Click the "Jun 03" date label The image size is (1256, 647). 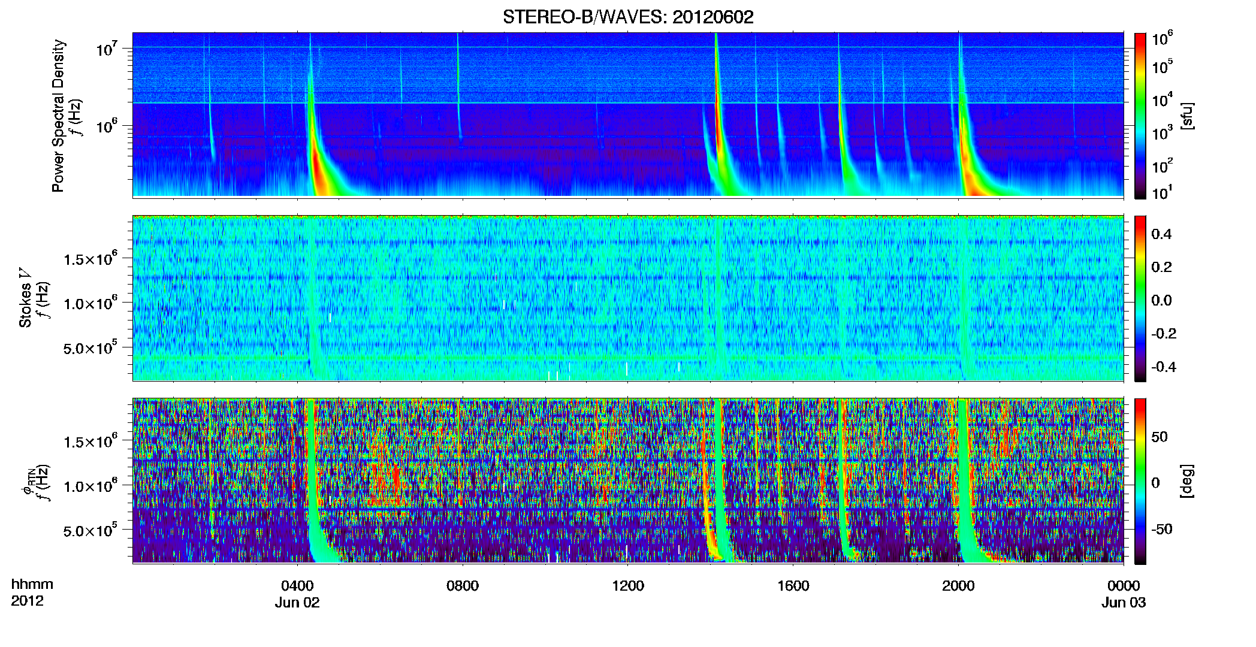(1124, 602)
